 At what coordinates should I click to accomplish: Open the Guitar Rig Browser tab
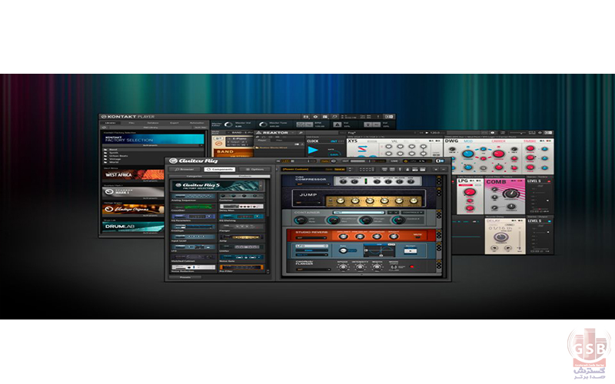pyautogui.click(x=185, y=169)
